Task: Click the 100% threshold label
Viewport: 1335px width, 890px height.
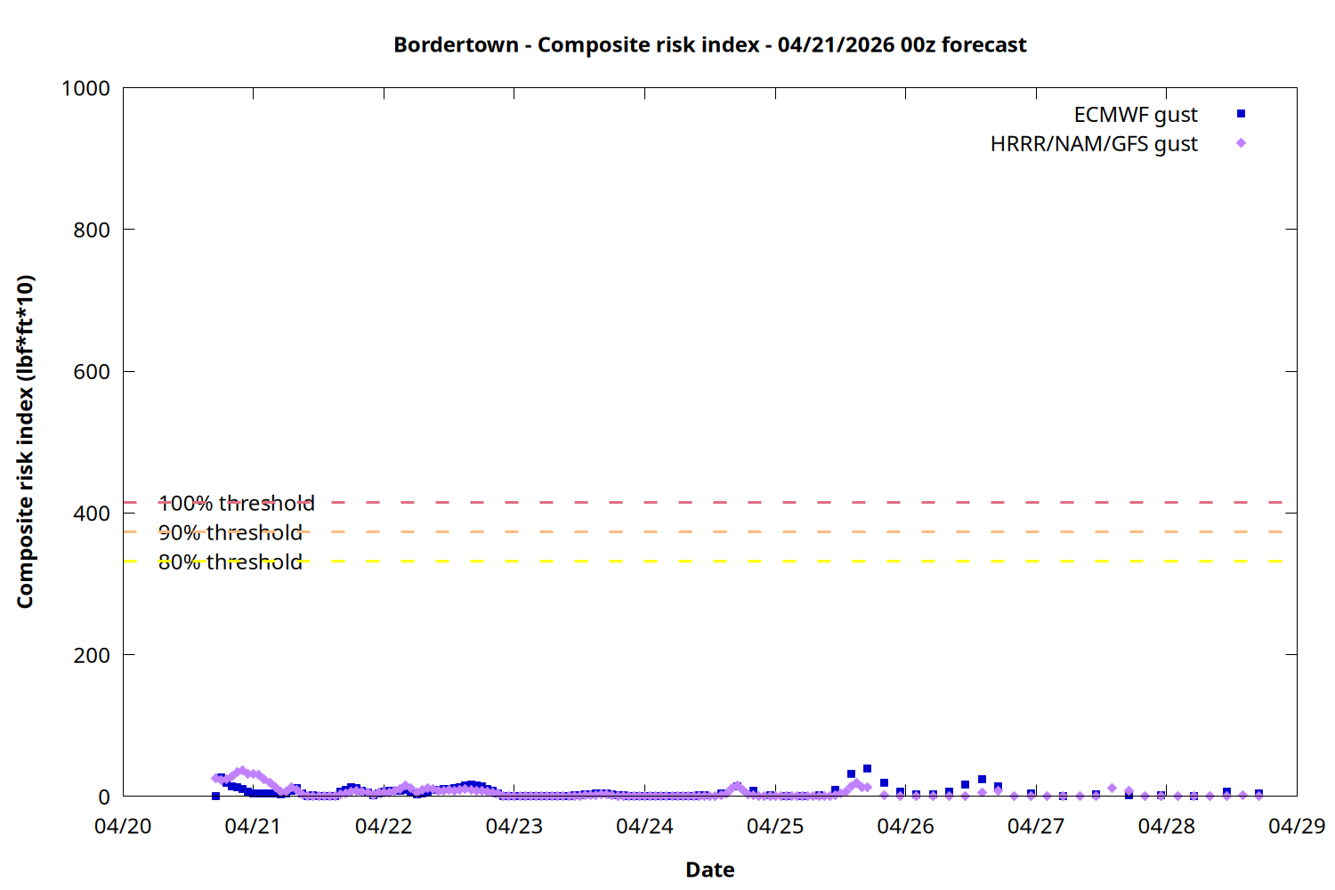Action: (236, 504)
